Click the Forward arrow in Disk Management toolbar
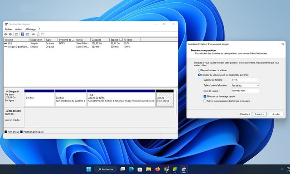Viewport: 290px width, 174px height. pyautogui.click(x=10, y=34)
